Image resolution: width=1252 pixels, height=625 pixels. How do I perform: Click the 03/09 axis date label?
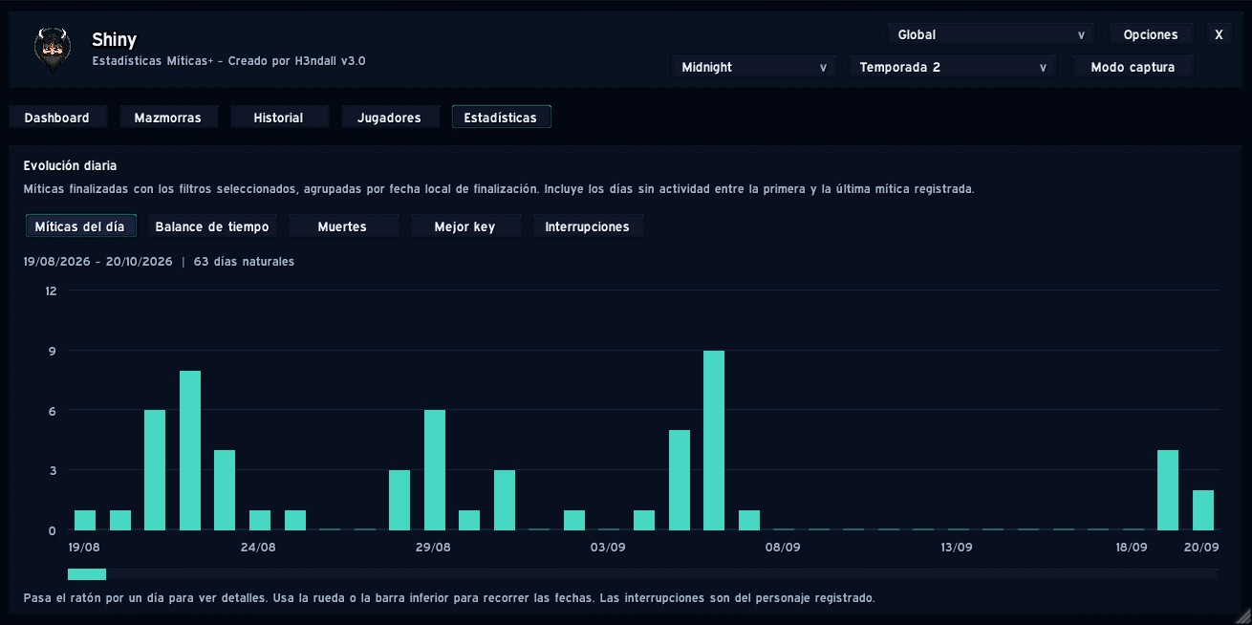(x=608, y=548)
